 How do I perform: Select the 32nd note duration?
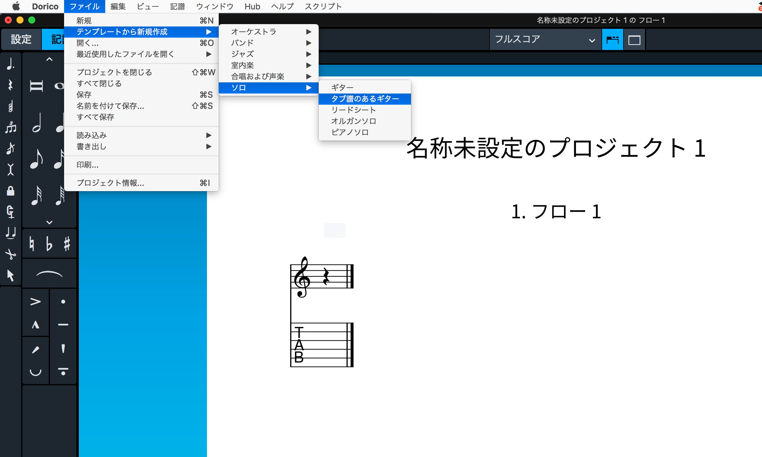click(x=36, y=195)
